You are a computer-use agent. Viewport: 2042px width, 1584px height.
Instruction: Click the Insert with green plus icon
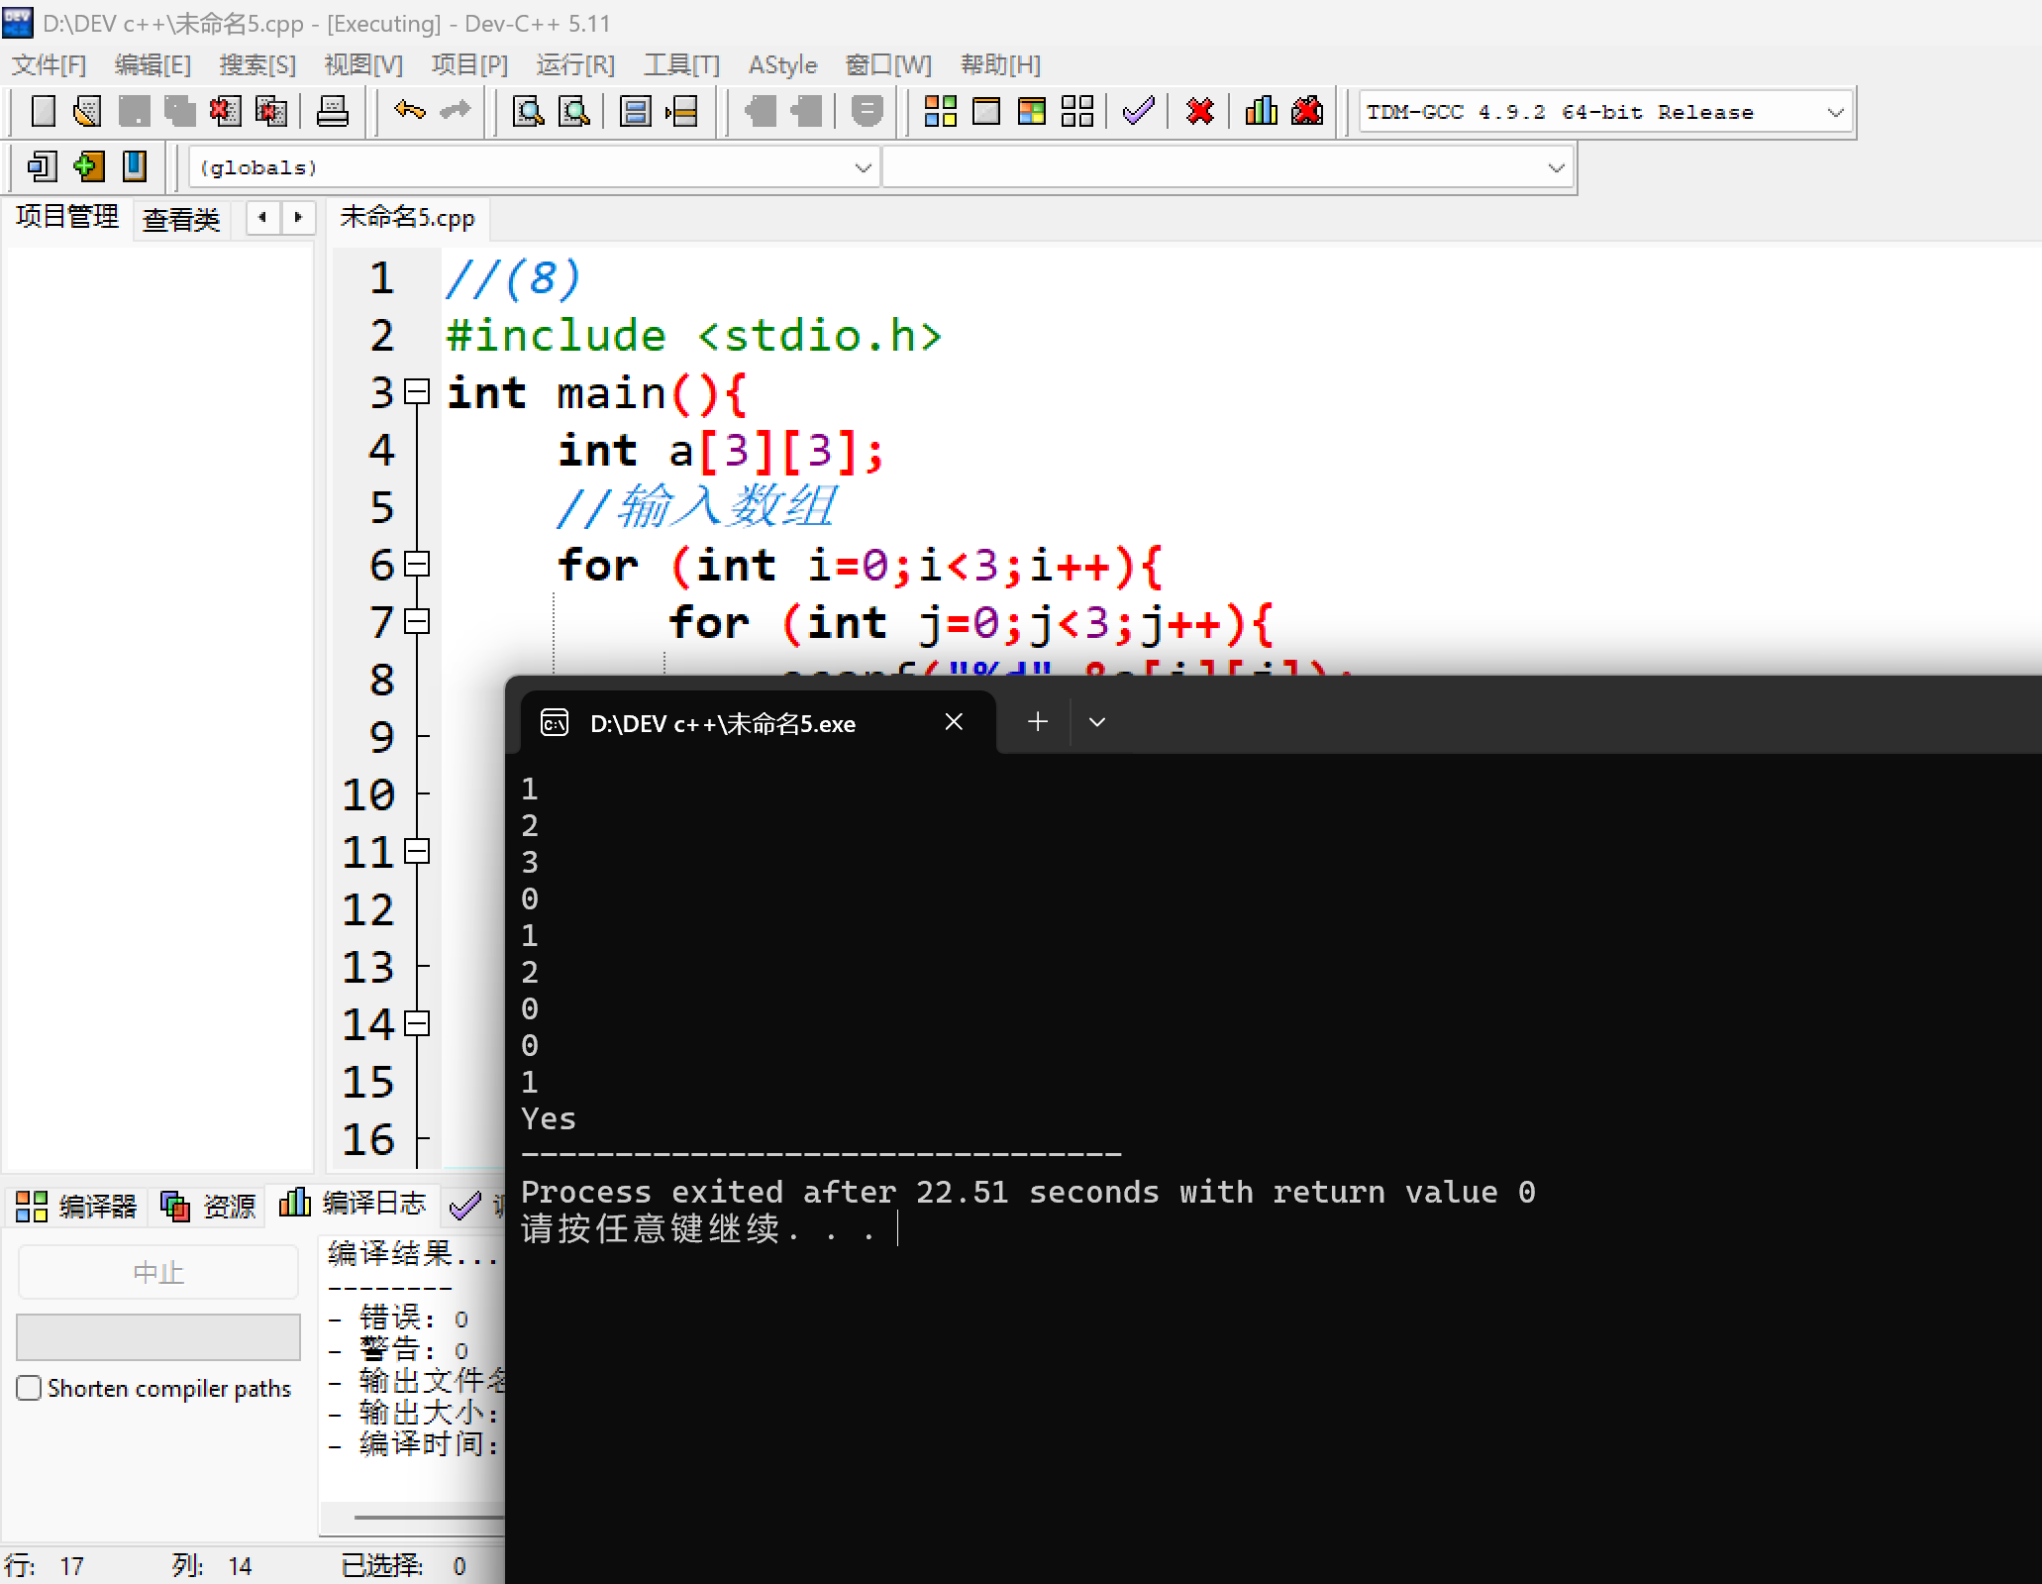[x=88, y=166]
